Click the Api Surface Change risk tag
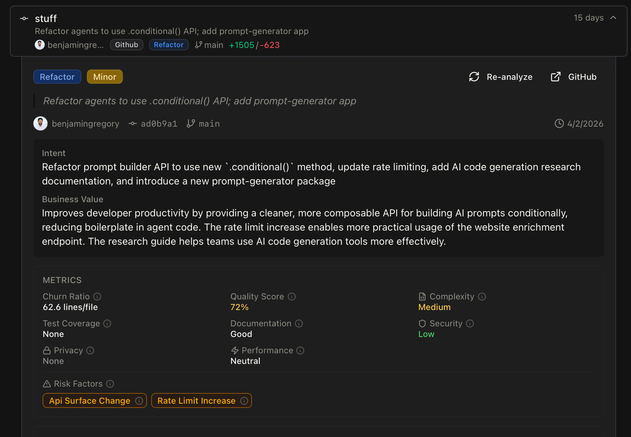 pyautogui.click(x=95, y=400)
